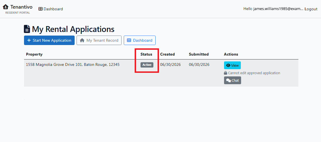Start a new rental application
The height and width of the screenshot is (142, 321).
point(49,40)
